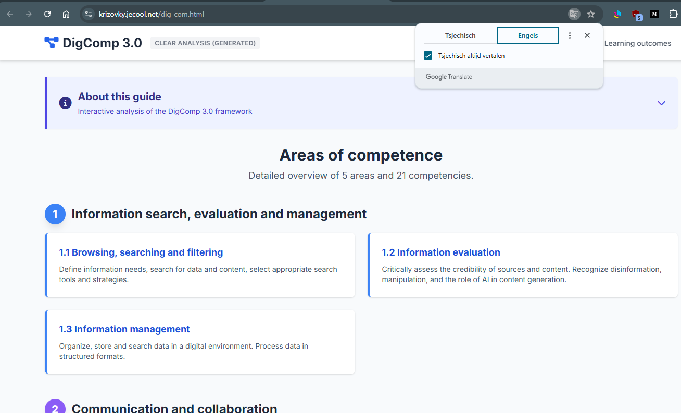Click the colorful stacked-layers extension icon

tap(617, 14)
